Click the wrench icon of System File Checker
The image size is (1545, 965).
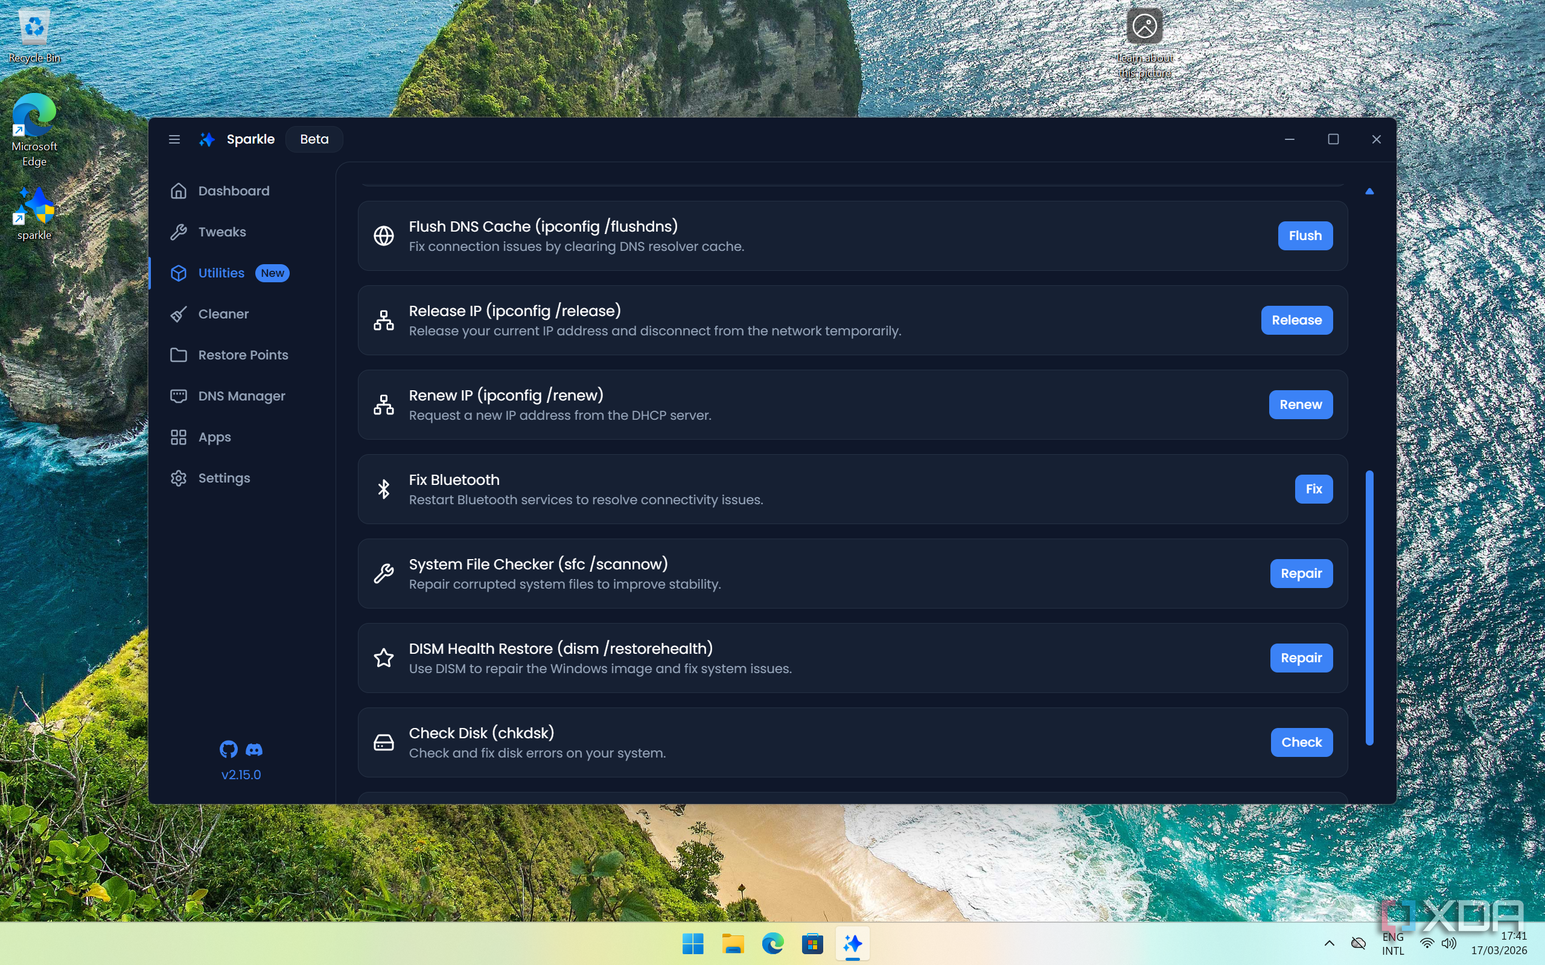click(384, 573)
